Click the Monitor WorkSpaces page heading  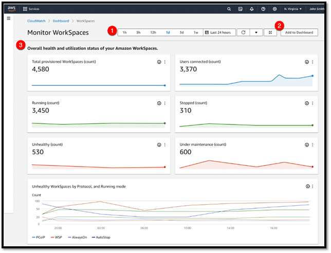58,32
